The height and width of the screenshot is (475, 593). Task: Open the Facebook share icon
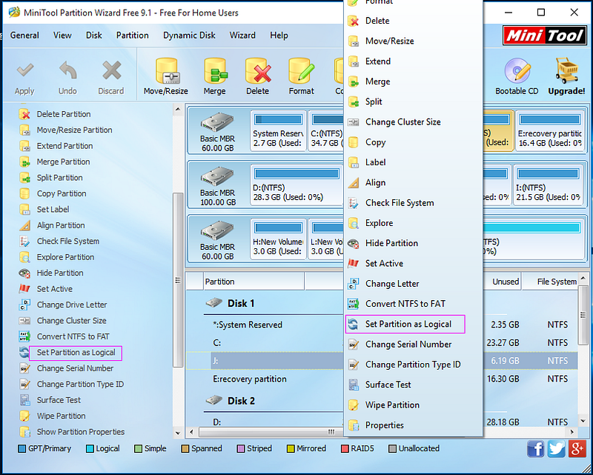click(x=535, y=449)
